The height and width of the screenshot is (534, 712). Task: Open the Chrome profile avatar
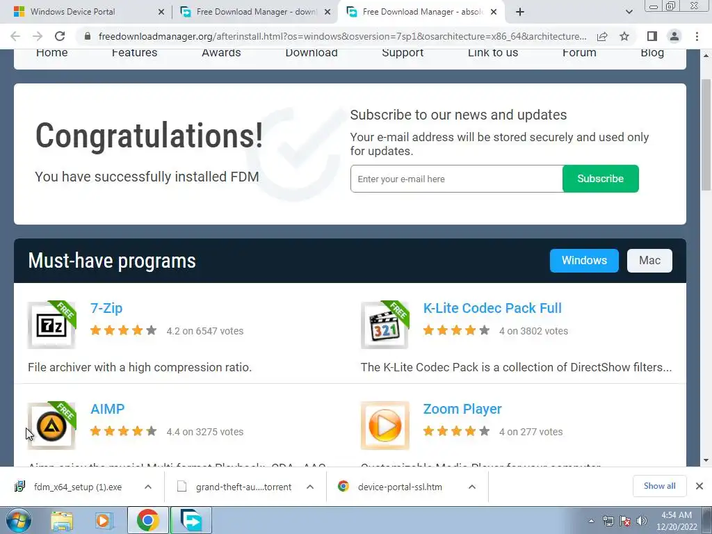[x=674, y=36]
